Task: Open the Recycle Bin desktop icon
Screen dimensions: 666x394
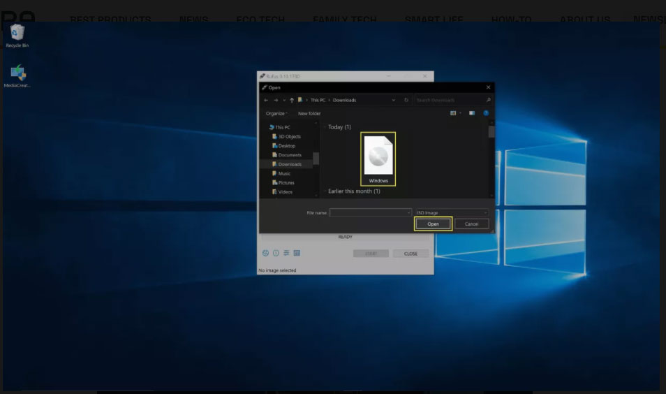Action: click(17, 36)
